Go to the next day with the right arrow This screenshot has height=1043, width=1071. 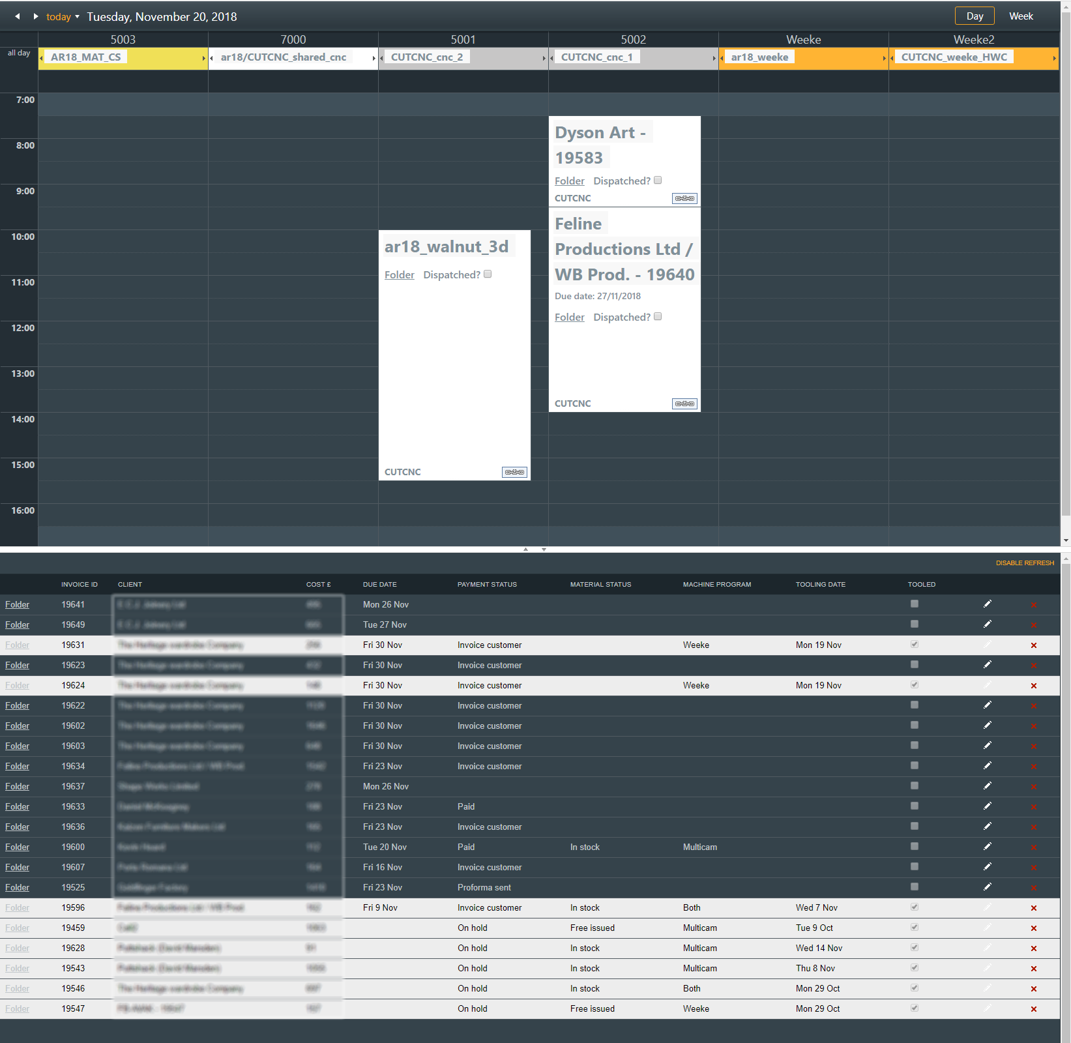(x=36, y=16)
